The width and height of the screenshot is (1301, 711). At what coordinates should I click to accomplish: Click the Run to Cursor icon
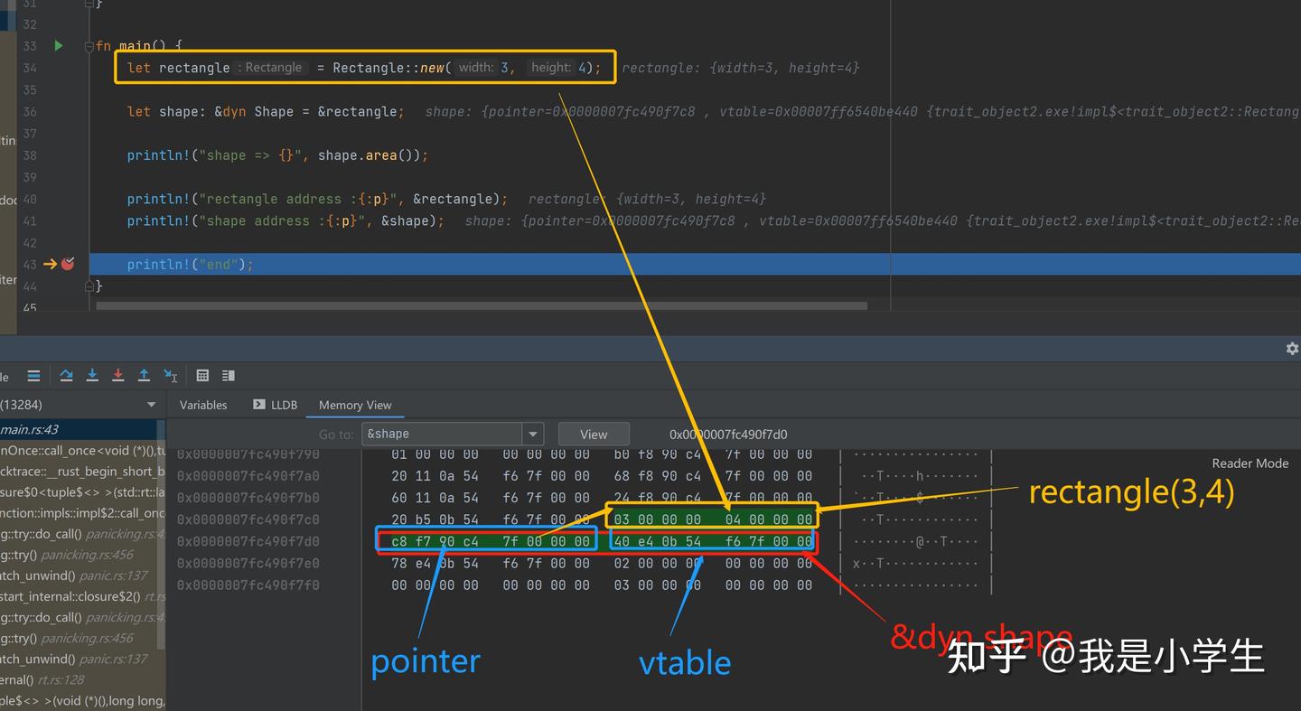tap(170, 376)
